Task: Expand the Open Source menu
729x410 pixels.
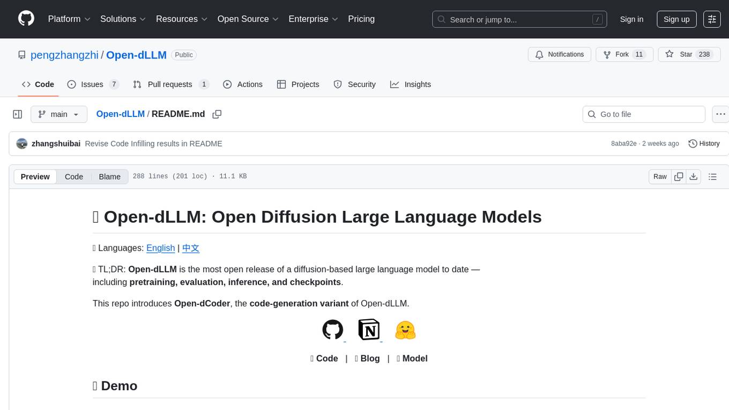Action: 248,19
